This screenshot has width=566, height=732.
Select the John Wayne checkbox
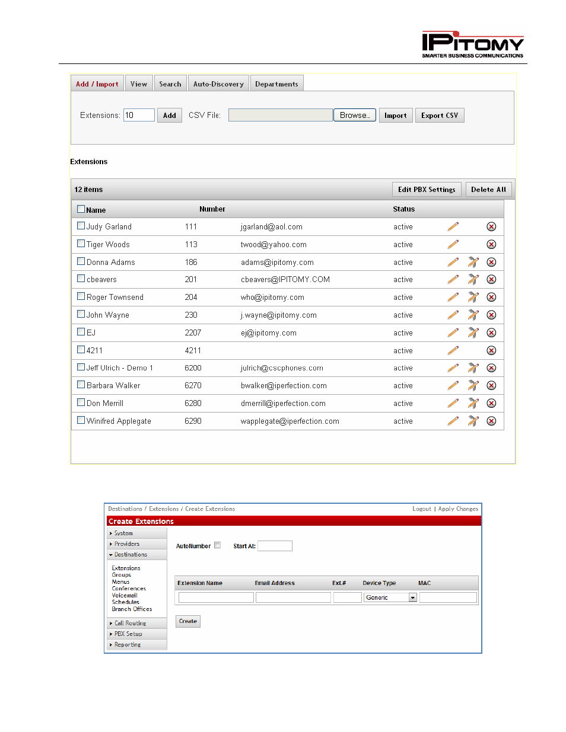(81, 314)
